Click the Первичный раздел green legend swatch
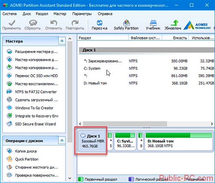 (80, 179)
